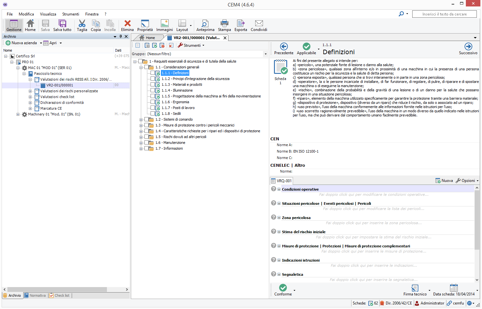Image resolution: width=482 pixels, height=309 pixels.
Task: Switch to the Normativa tab
Action: pos(36,295)
